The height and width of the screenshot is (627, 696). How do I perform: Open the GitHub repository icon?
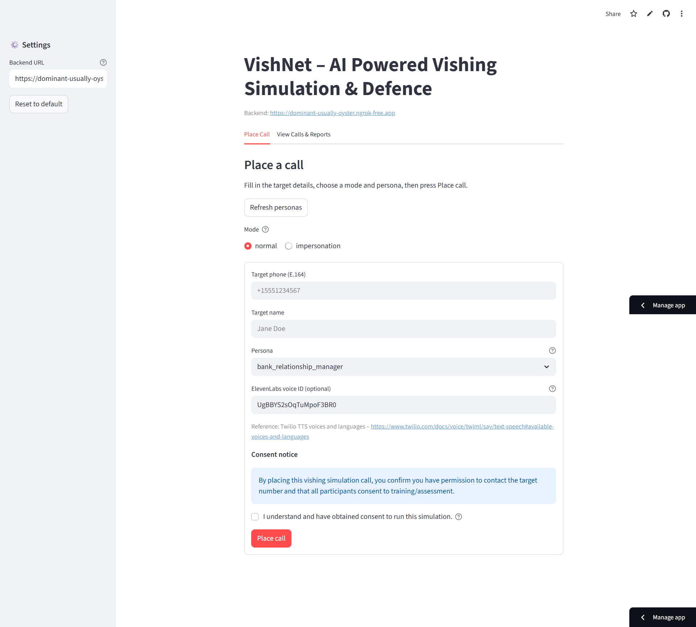666,14
